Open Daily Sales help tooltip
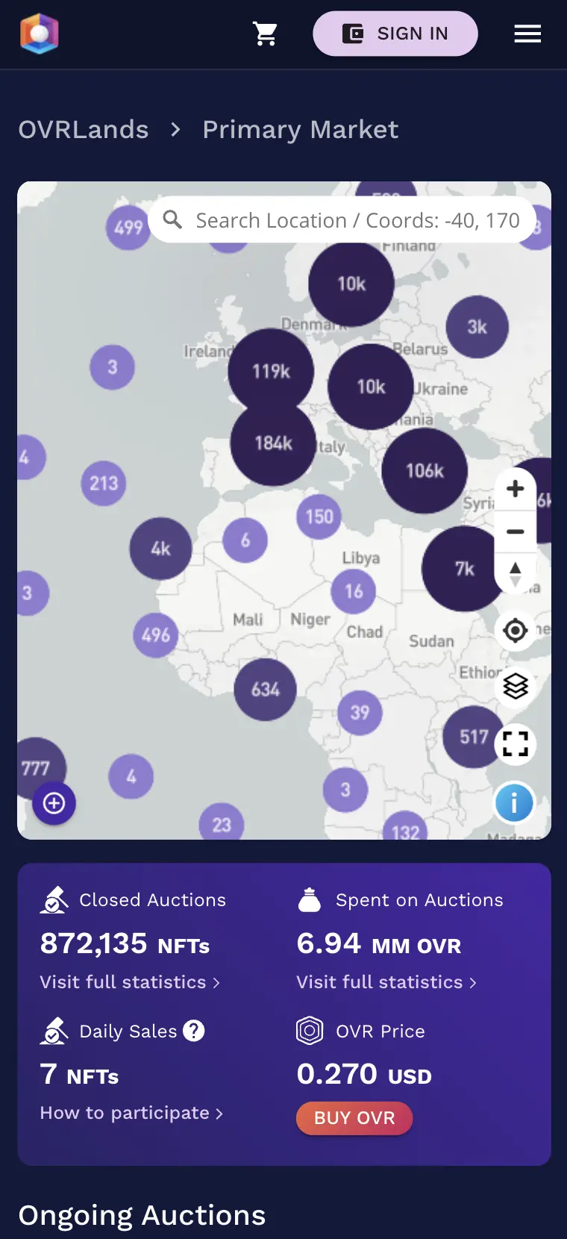 (194, 1031)
